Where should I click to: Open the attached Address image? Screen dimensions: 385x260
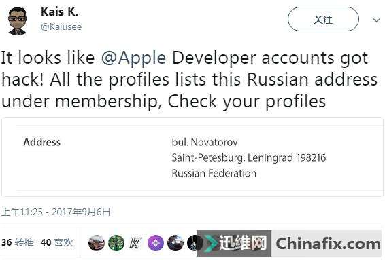pyautogui.click(x=192, y=157)
